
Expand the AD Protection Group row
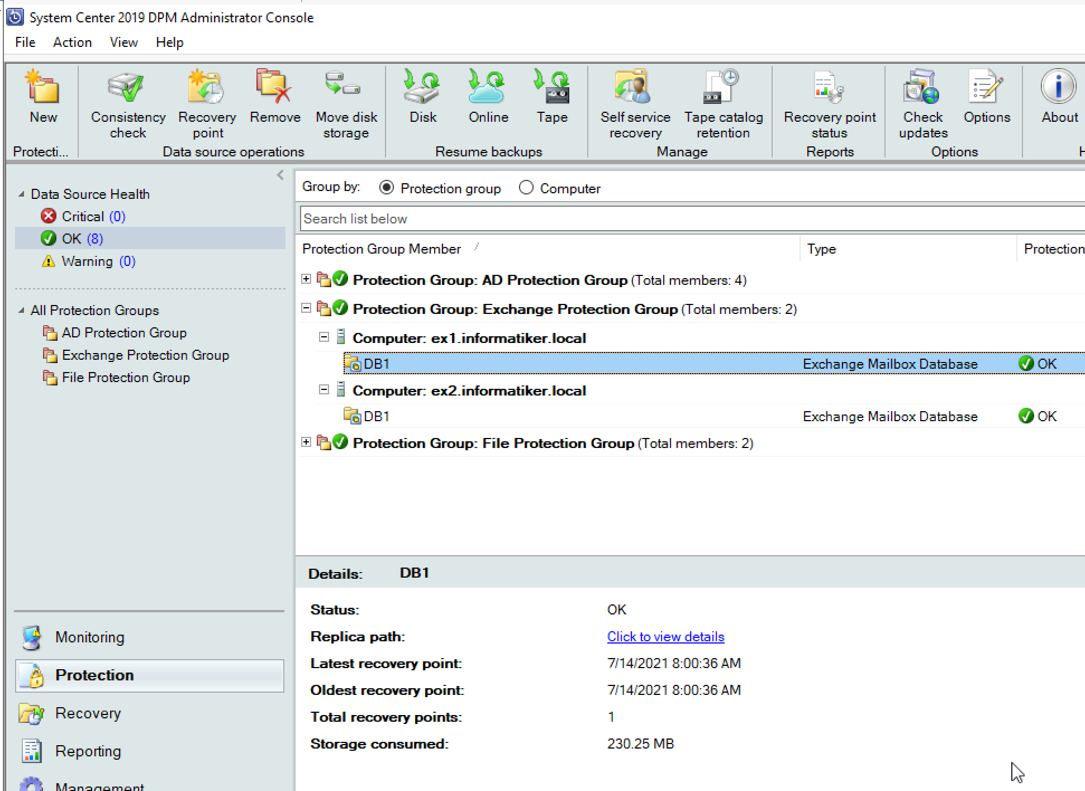[x=306, y=278]
